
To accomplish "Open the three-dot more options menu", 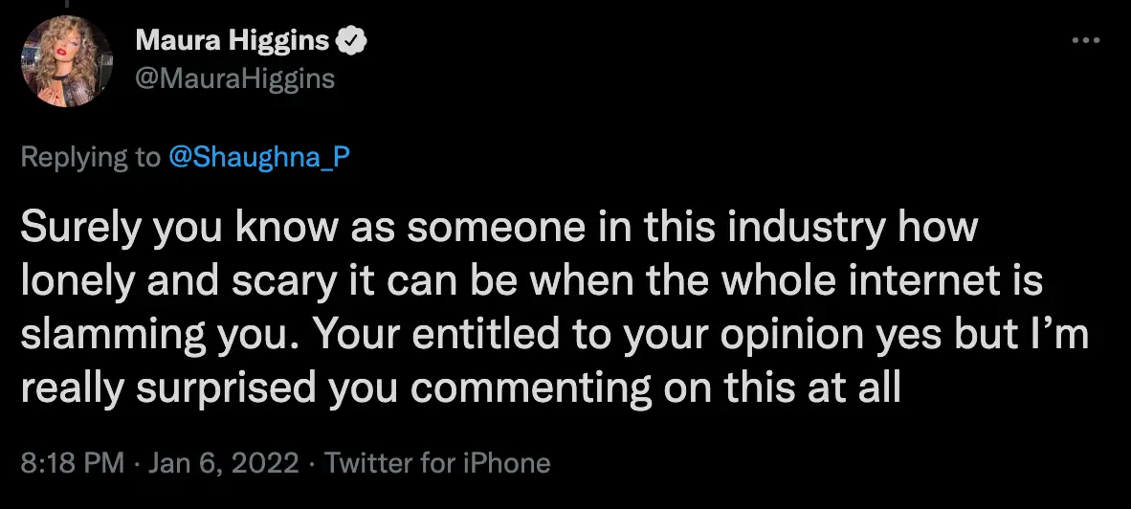I will (x=1085, y=41).
